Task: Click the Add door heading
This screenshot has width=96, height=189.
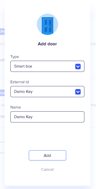Action: [x=47, y=44]
